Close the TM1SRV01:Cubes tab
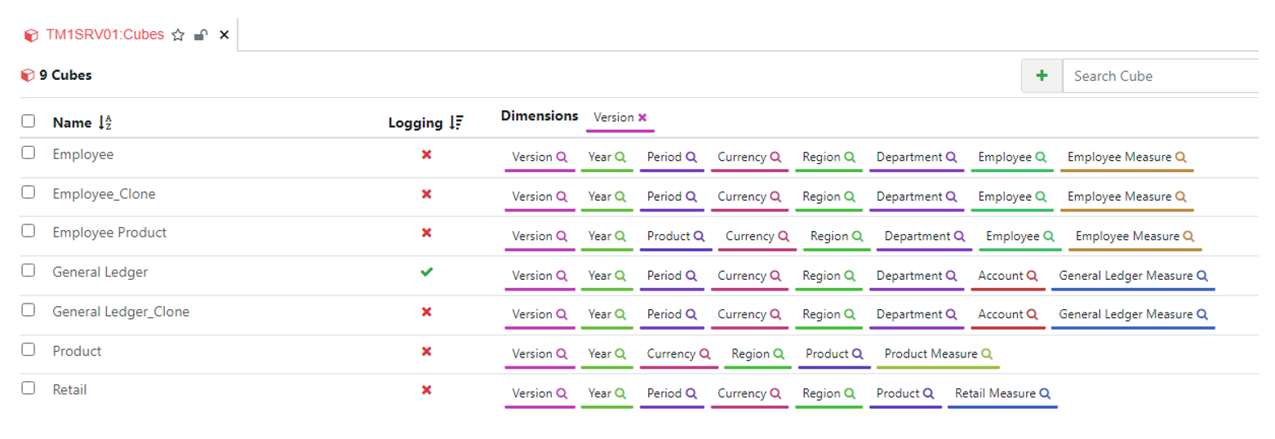This screenshot has height=439, width=1275. 224,35
